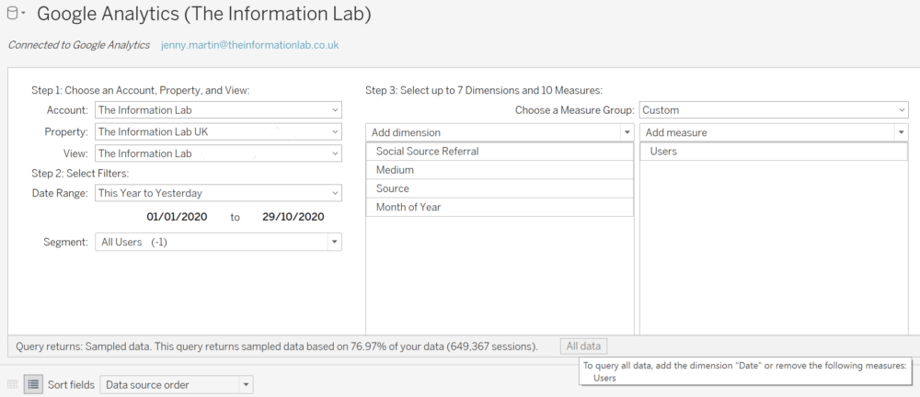Open the Account dropdown
Image resolution: width=920 pixels, height=397 pixels.
click(x=218, y=109)
